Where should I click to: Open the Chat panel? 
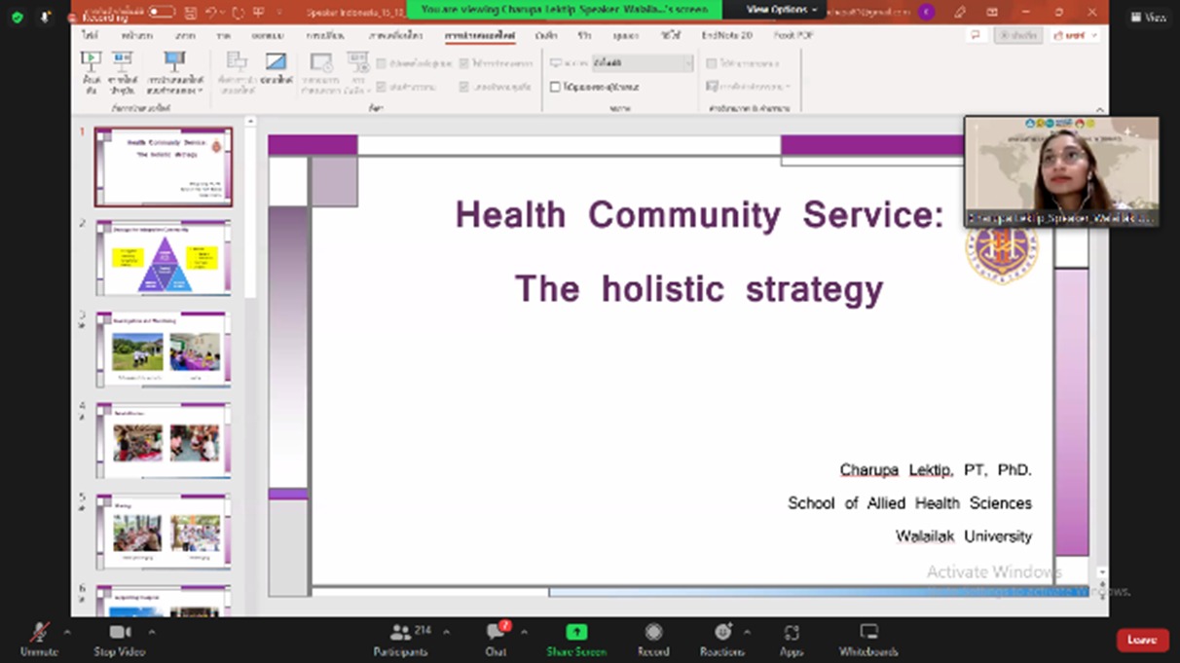click(496, 633)
